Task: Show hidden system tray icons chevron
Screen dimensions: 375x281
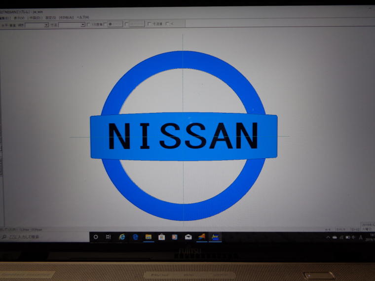Action: pos(328,237)
